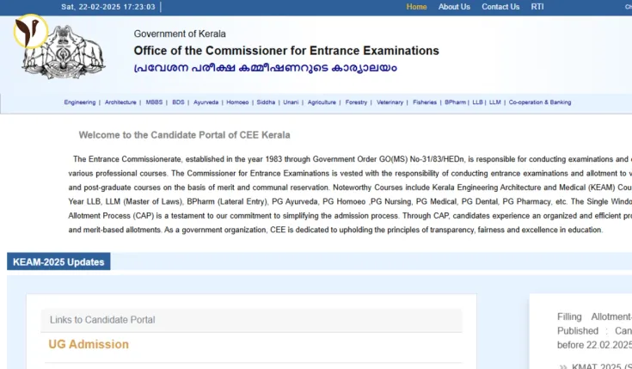Click the Links to Candidate Portal header
The width and height of the screenshot is (632, 369).
coord(251,320)
